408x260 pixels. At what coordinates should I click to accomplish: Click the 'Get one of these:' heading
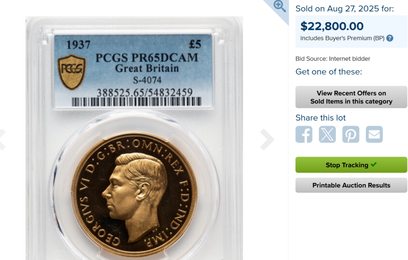[329, 72]
